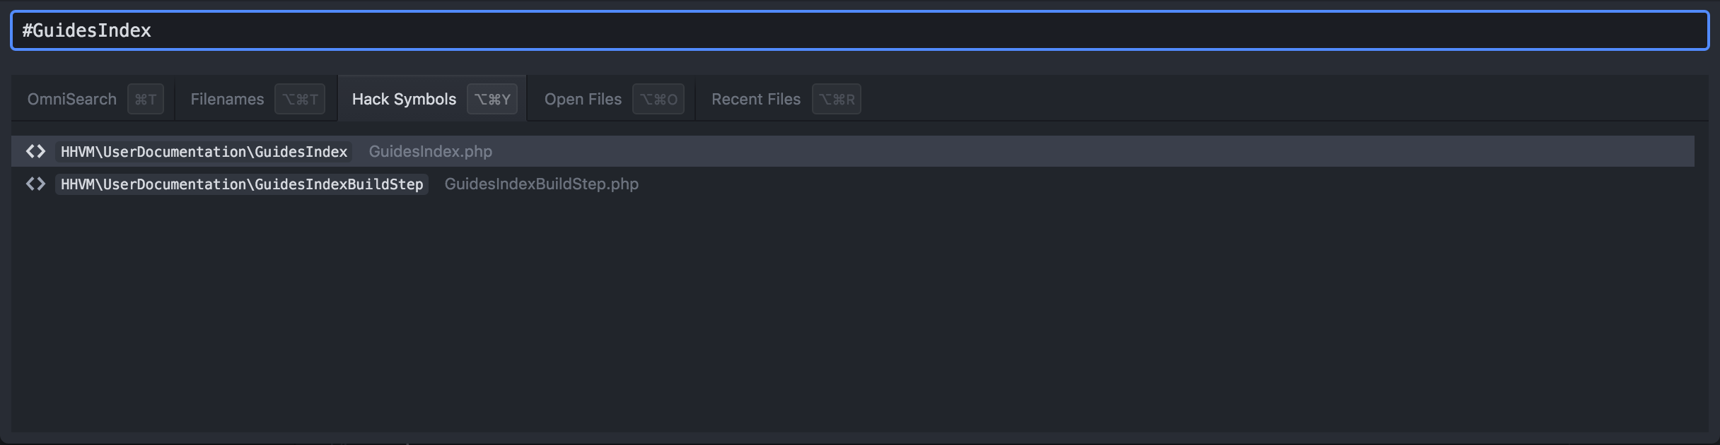Screen dimensions: 1720x445
Task: Click the ⌥⌘O shortcut badge on Open Files
Action: pyautogui.click(x=658, y=99)
